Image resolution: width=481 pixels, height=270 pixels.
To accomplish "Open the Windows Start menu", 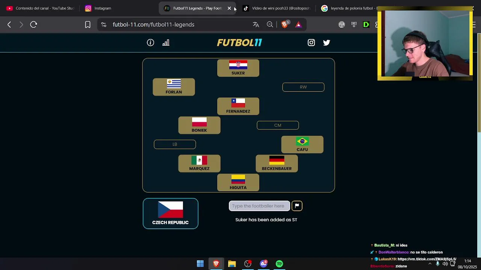I will click(x=200, y=264).
